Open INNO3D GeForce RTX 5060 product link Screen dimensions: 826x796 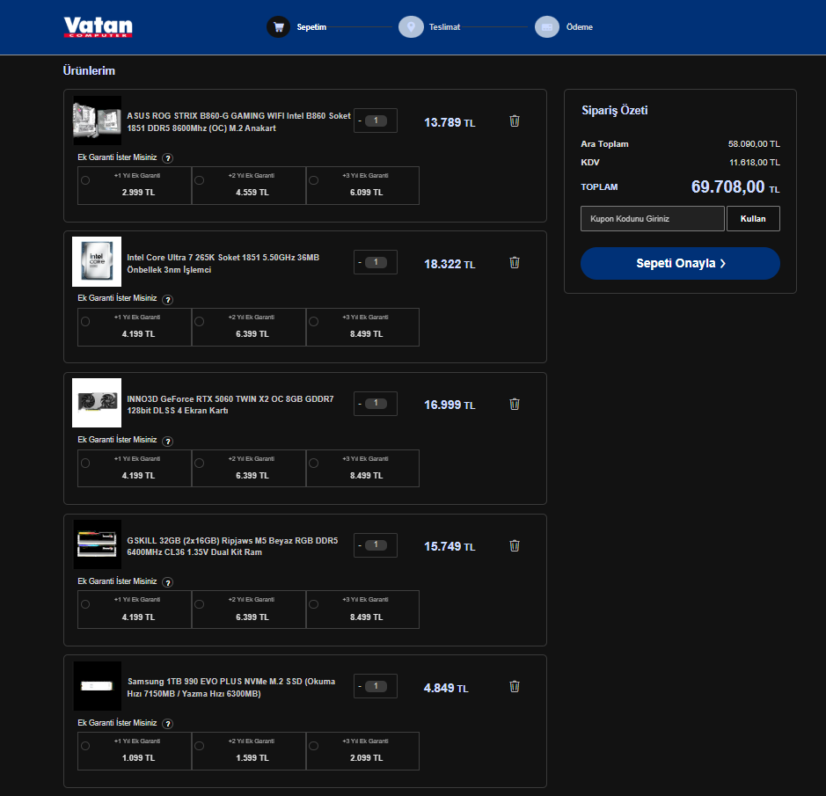[230, 405]
